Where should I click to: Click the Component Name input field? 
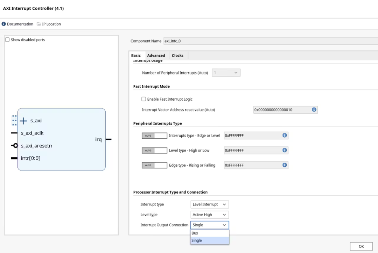pyautogui.click(x=269, y=41)
